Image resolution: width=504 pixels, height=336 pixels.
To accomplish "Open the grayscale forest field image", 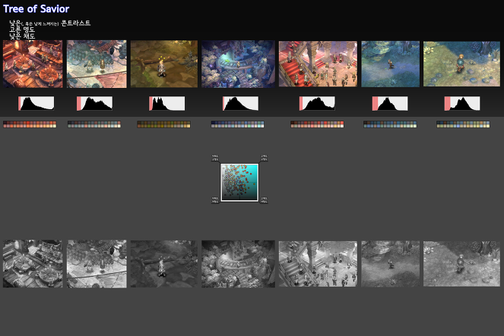I will click(x=390, y=263).
